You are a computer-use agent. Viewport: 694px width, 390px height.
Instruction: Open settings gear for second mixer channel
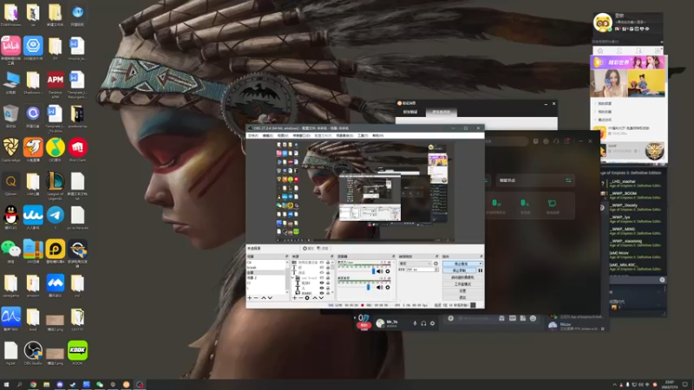pyautogui.click(x=388, y=288)
